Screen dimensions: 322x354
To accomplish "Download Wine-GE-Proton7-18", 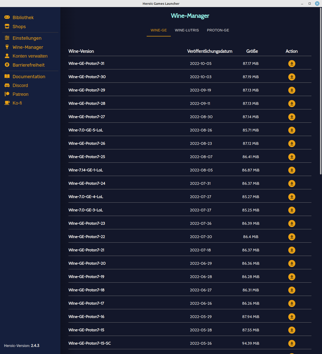I will [292, 290].
